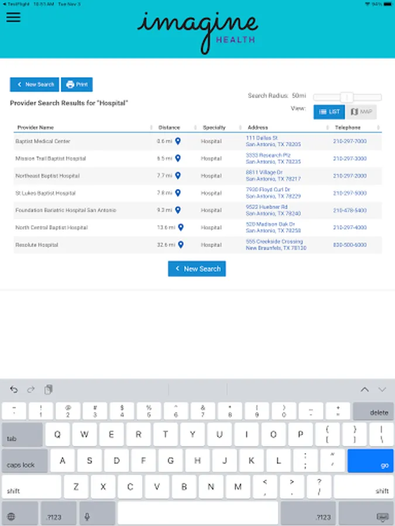Click the New Search button below the results
This screenshot has height=526, width=395.
197,269
